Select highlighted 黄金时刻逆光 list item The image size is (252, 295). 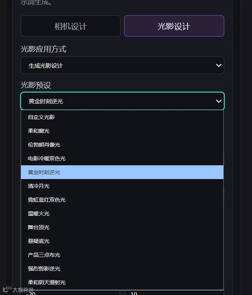pyautogui.click(x=122, y=172)
